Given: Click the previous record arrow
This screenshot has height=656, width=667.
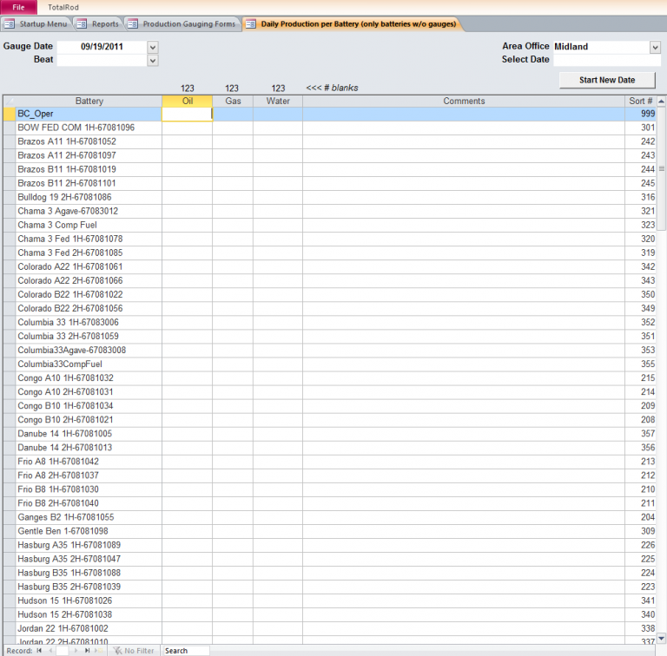Looking at the screenshot, I should click(50, 651).
